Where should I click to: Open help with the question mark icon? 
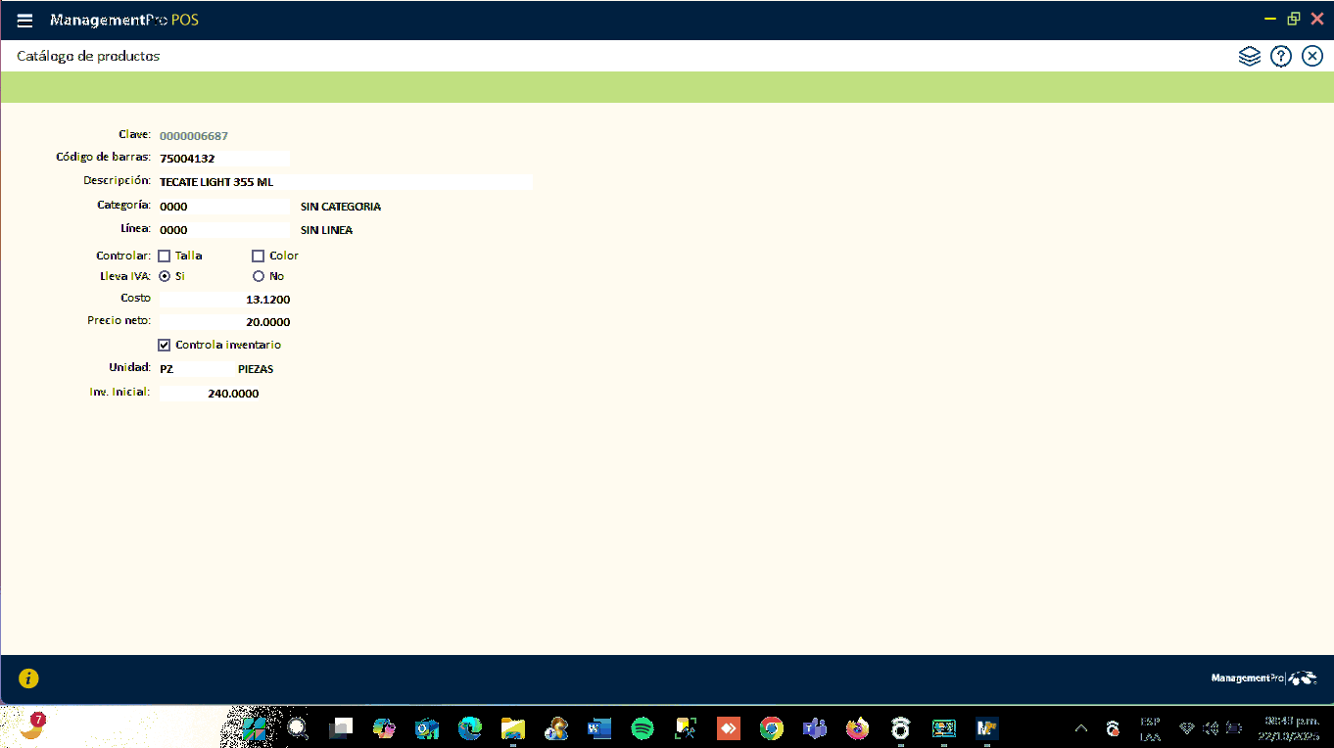pyautogui.click(x=1280, y=56)
